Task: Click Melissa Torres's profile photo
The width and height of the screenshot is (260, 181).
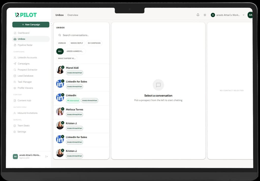Action: (60, 112)
